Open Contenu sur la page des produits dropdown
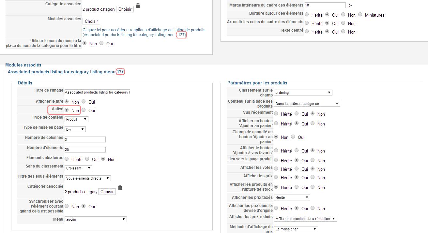Viewport: 428px width, 233px height. pos(307,104)
